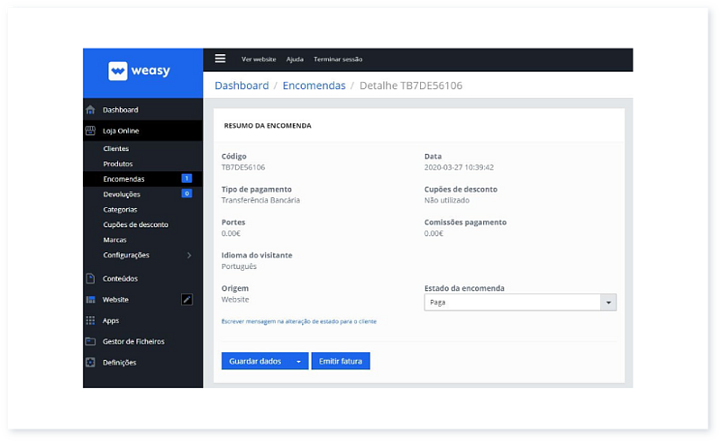Click the Devoluções badge showing 0
721x442 pixels.
pyautogui.click(x=187, y=194)
